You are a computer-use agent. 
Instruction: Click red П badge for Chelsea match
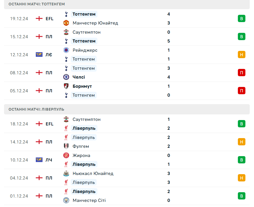click(242, 73)
